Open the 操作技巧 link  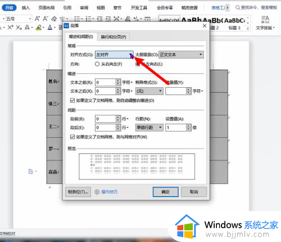tap(109, 192)
